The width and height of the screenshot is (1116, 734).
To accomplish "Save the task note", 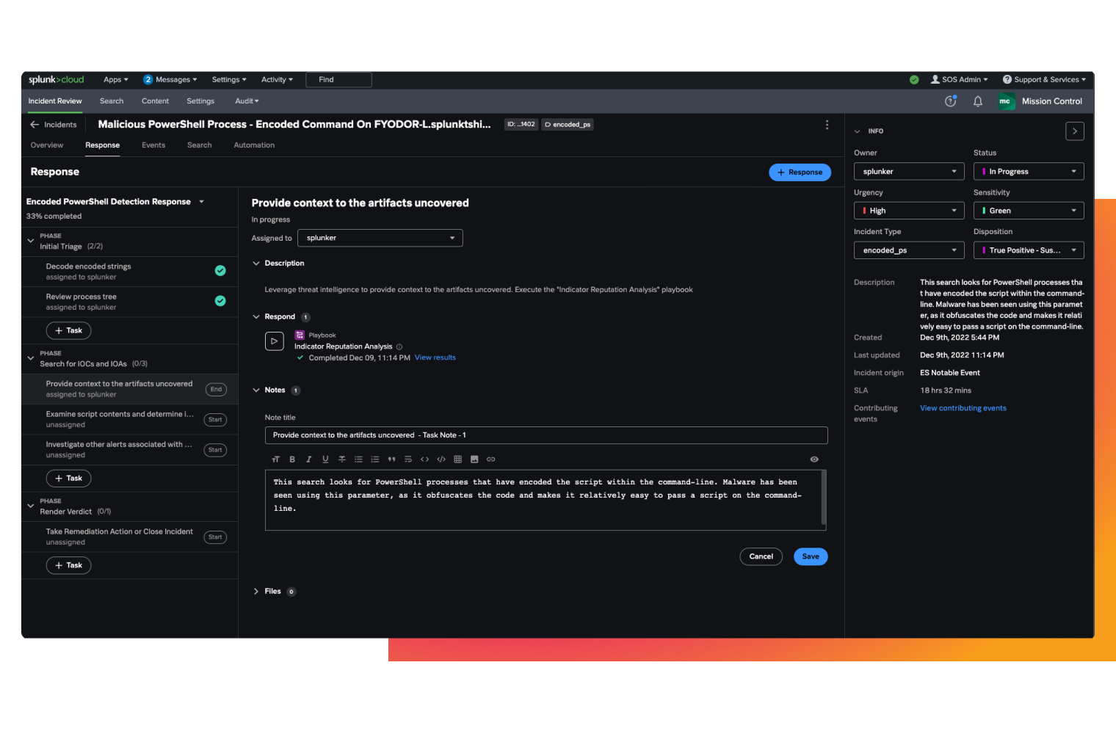I will [810, 556].
